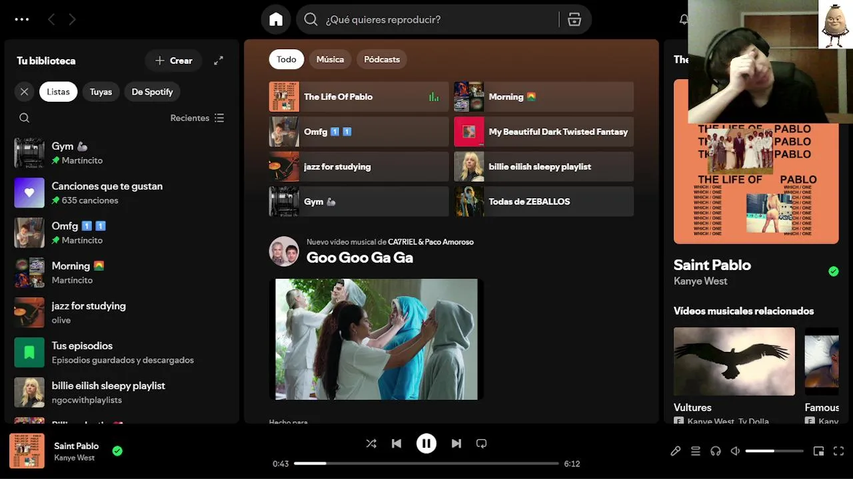Open notifications bell icon
The height and width of the screenshot is (479, 853).
[683, 19]
